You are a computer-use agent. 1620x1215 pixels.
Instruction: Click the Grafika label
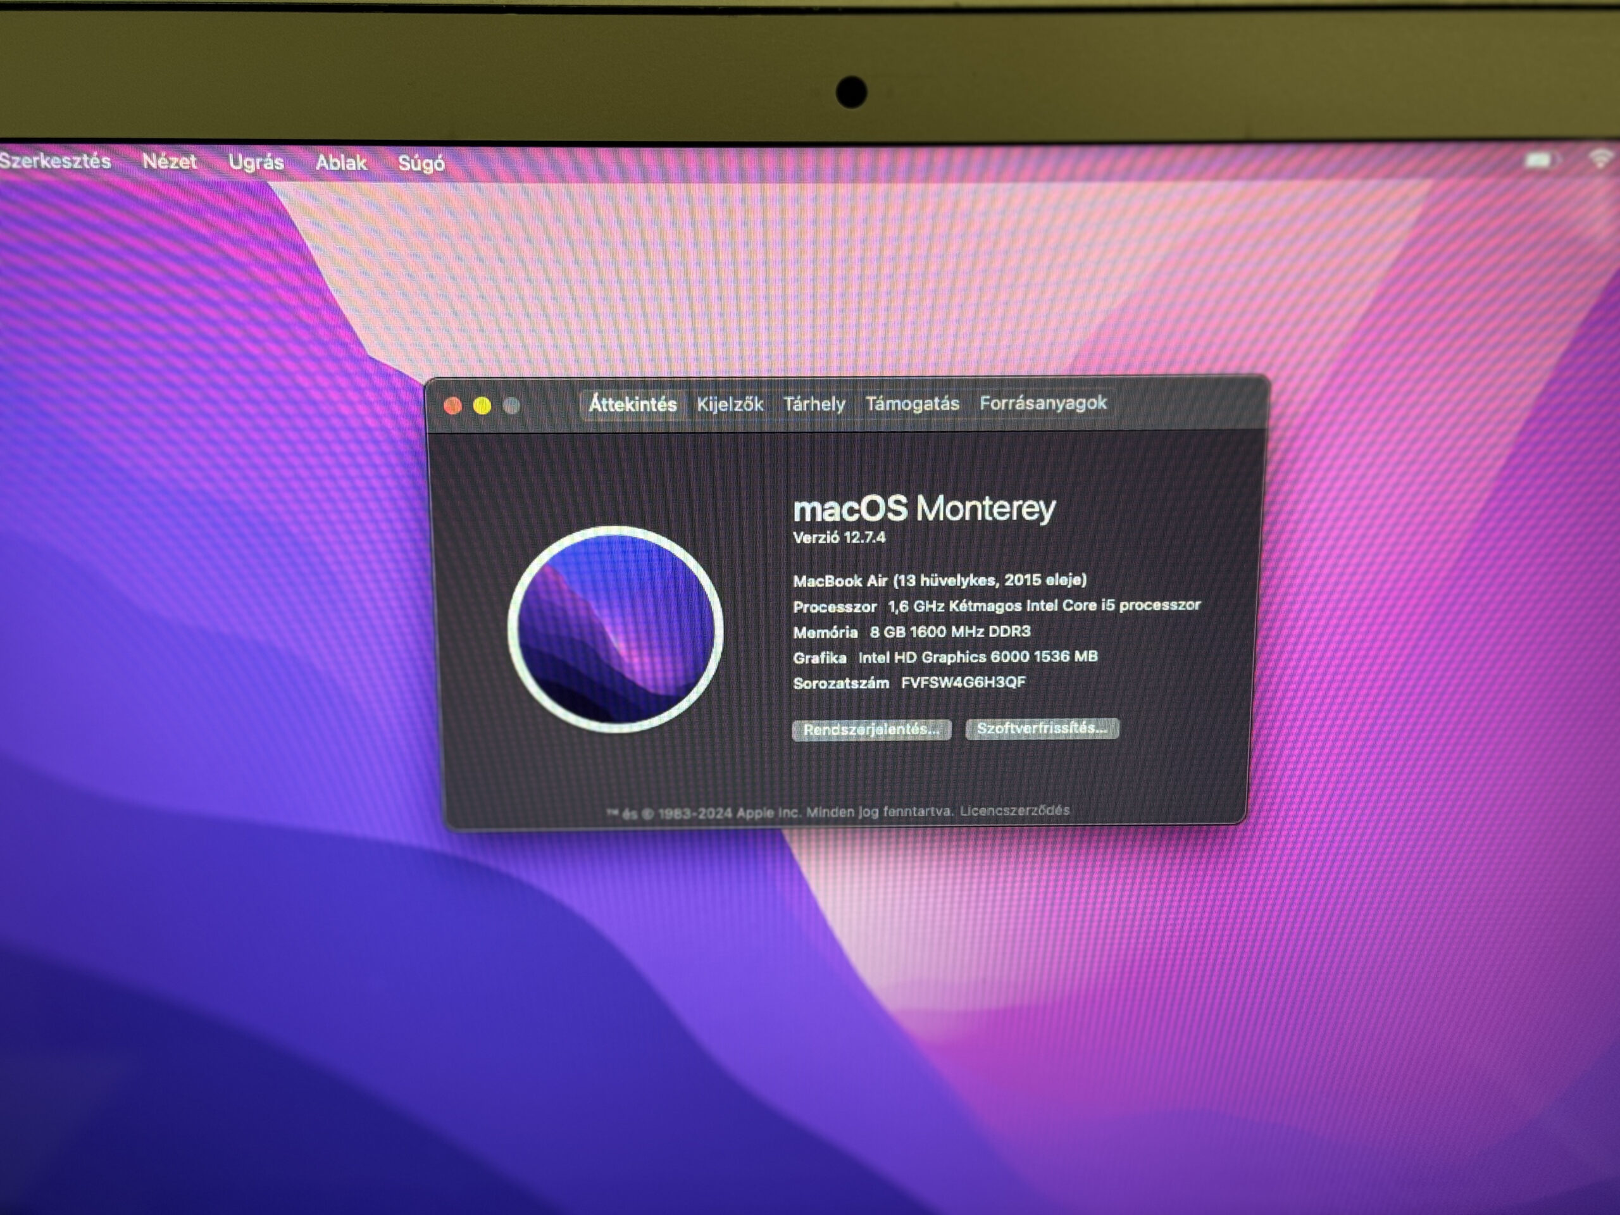[819, 657]
